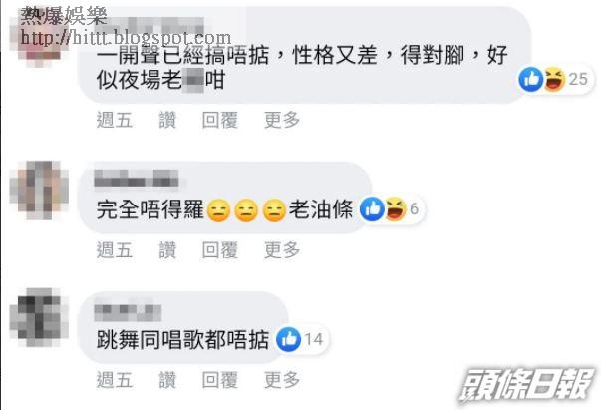The image size is (601, 410).
Task: Open the third commenter's profile picture
Action: point(39,318)
